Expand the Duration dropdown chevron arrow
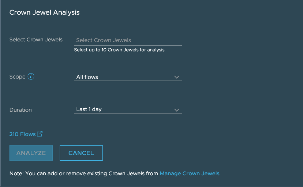Screen dimensions: 303x187 [177, 110]
